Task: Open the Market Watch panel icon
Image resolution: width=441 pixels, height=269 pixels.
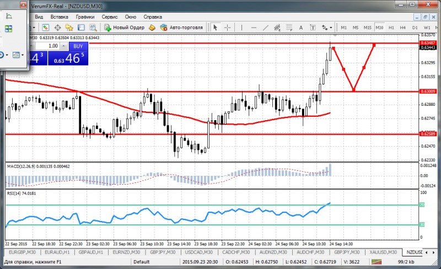Action: tap(46, 28)
